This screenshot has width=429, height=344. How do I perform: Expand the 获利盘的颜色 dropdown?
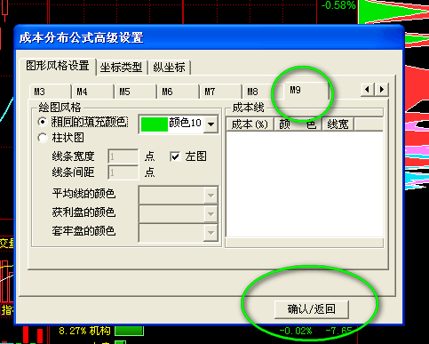211,214
